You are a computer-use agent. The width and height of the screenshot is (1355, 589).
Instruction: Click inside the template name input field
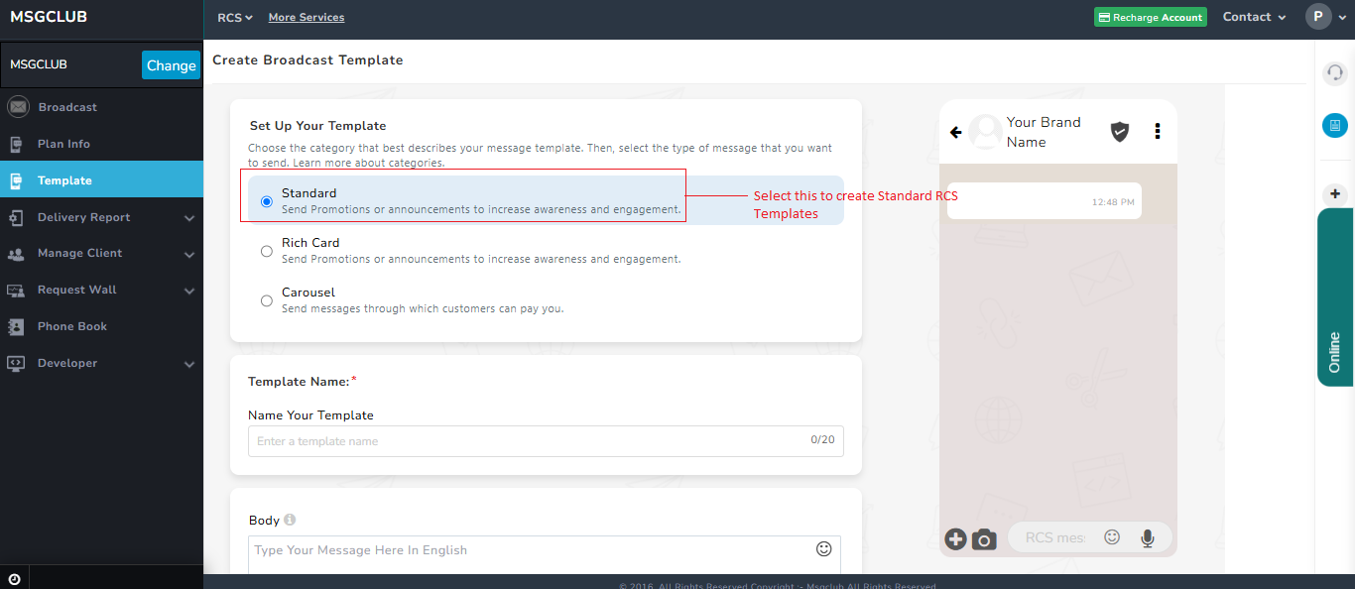pyautogui.click(x=516, y=440)
